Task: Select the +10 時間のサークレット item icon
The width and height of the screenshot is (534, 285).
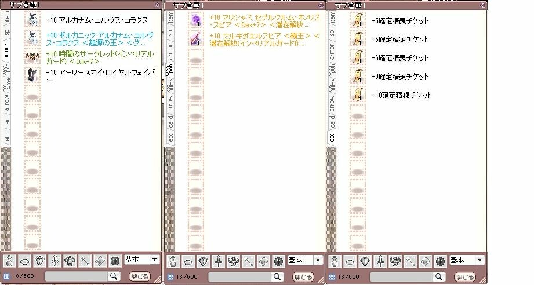Action: 31,57
